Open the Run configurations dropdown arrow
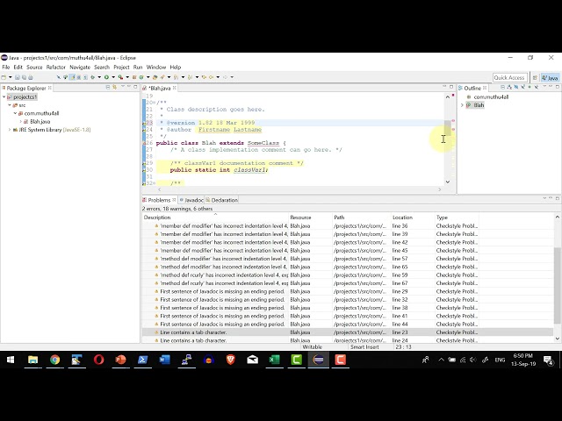 coord(113,77)
